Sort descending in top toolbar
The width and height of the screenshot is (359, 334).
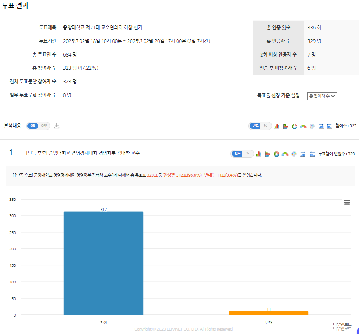pos(329,126)
